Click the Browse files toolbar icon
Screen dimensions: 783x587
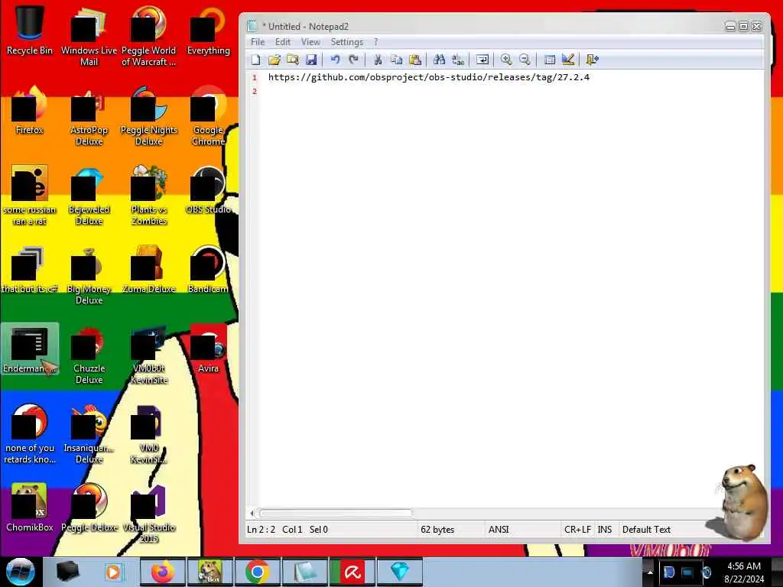tap(293, 60)
